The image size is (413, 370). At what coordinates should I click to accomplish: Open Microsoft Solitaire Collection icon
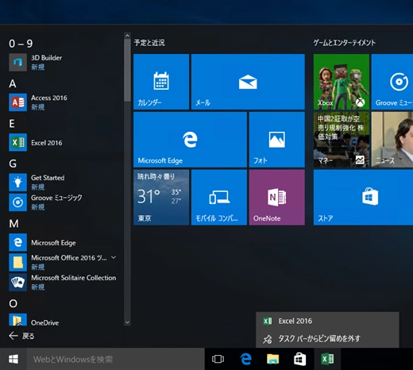coord(17,283)
